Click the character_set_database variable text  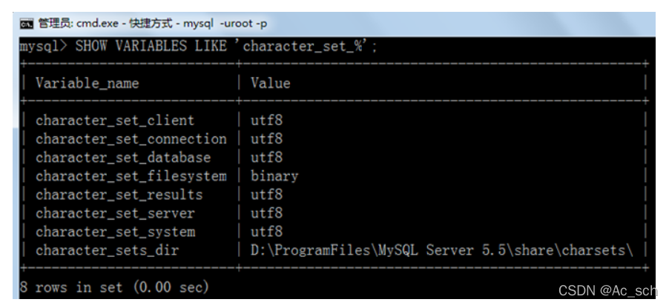123,157
